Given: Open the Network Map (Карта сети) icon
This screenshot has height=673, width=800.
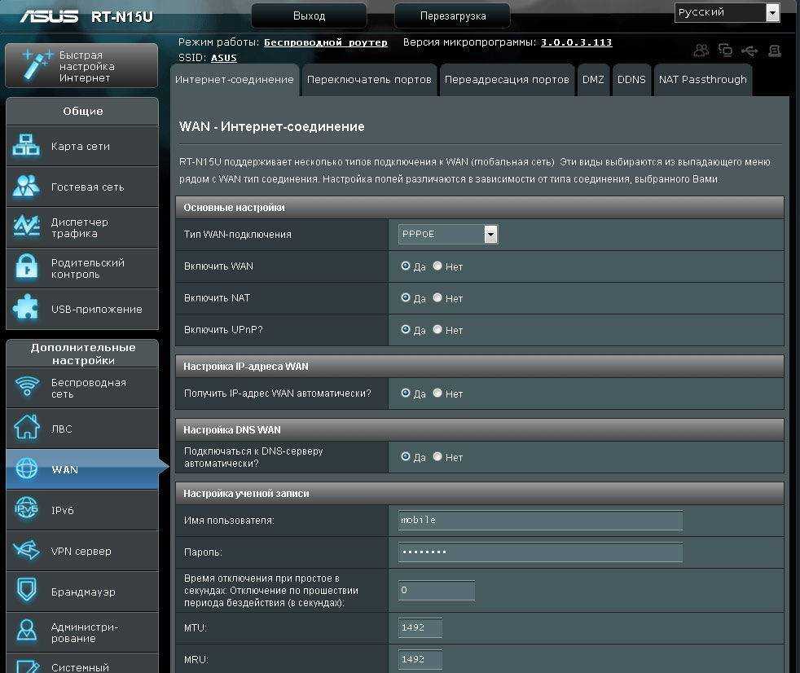Looking at the screenshot, I should click(x=26, y=147).
